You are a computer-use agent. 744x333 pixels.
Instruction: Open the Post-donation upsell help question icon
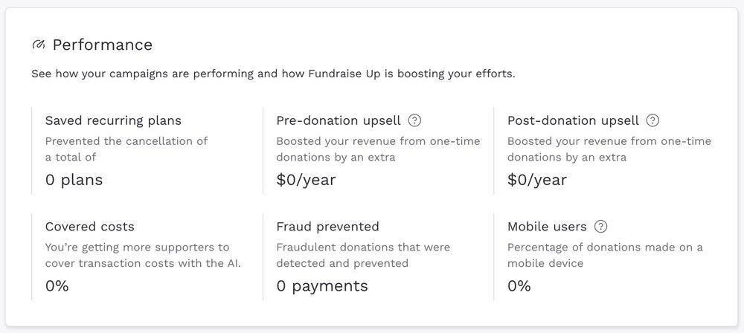pyautogui.click(x=653, y=120)
